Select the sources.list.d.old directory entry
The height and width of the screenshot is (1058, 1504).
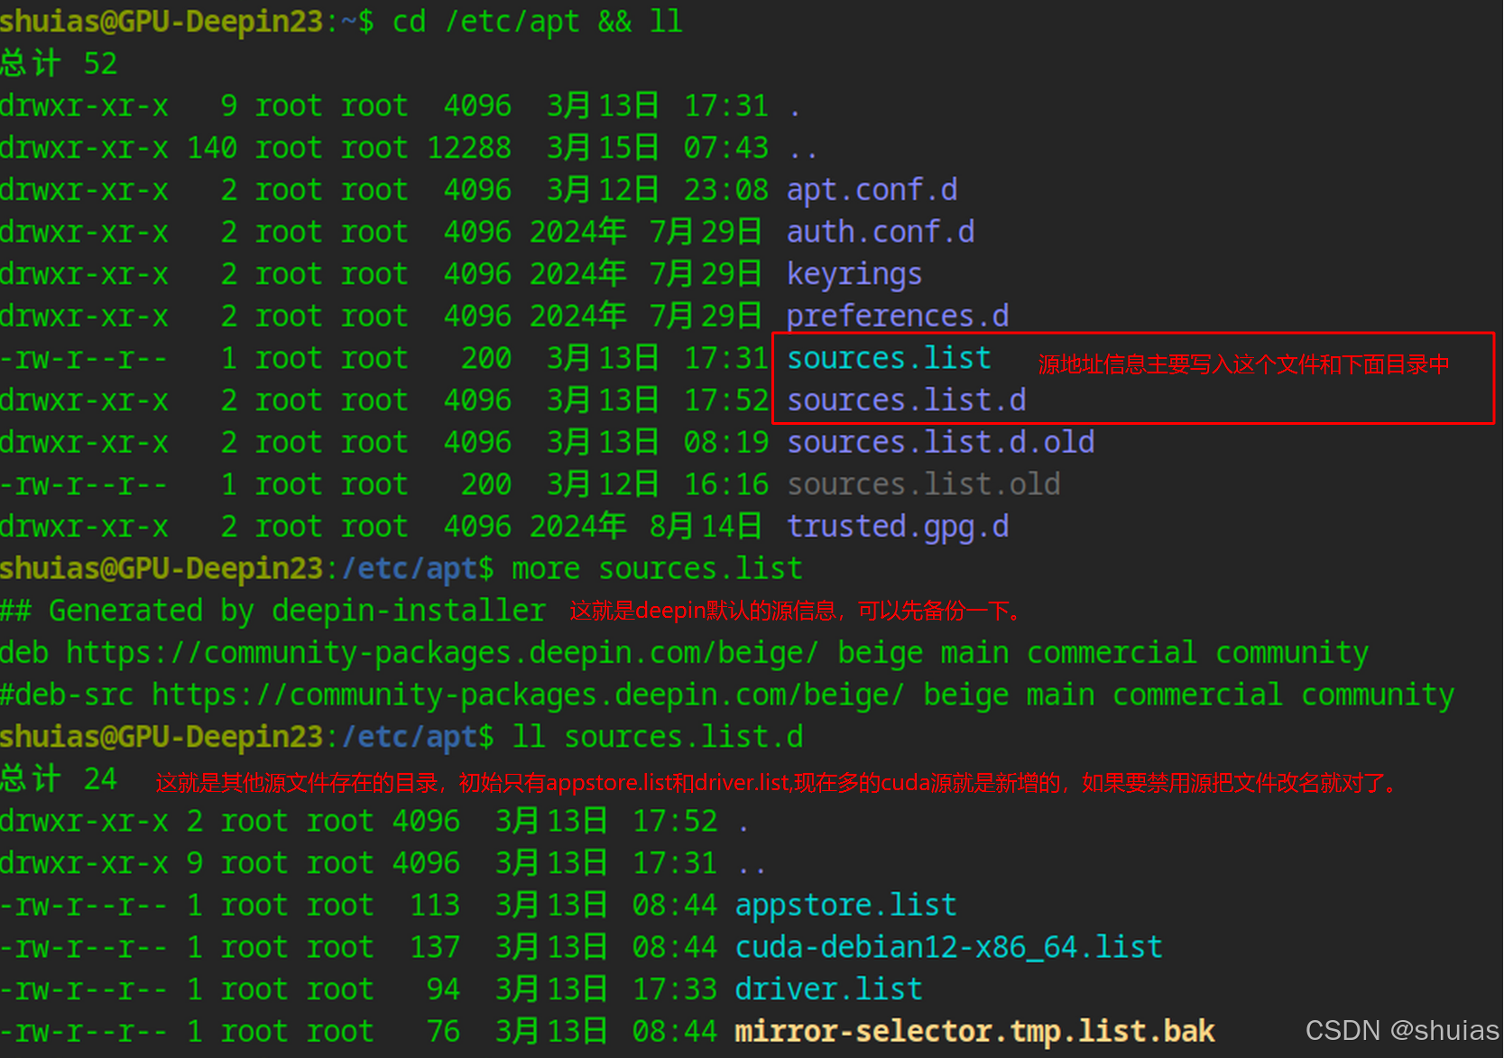coord(941,442)
